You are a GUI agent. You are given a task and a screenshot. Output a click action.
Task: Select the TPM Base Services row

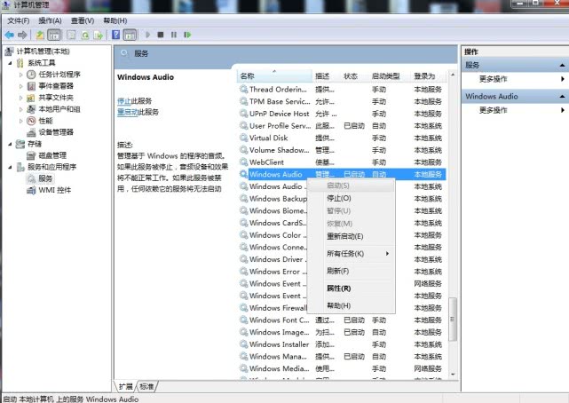pyautogui.click(x=342, y=101)
